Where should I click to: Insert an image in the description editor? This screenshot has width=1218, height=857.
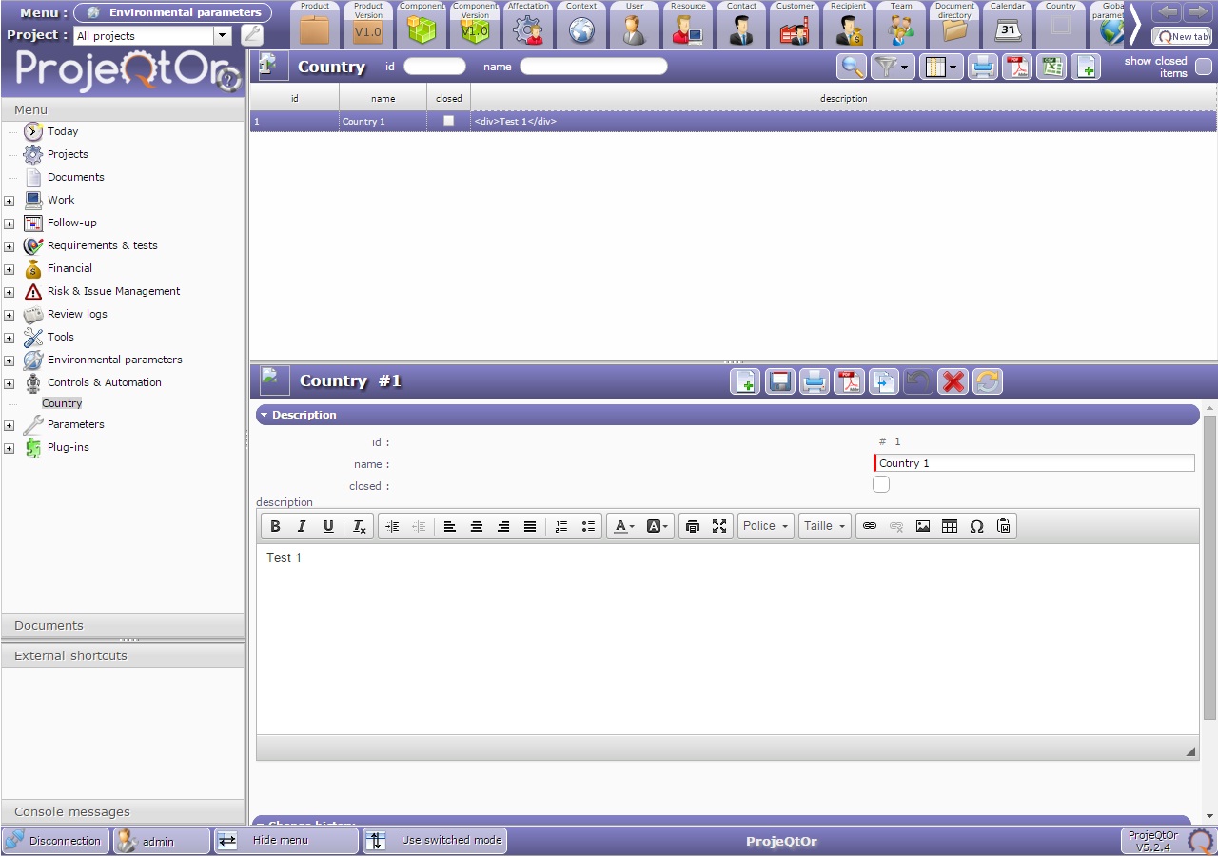click(x=923, y=526)
